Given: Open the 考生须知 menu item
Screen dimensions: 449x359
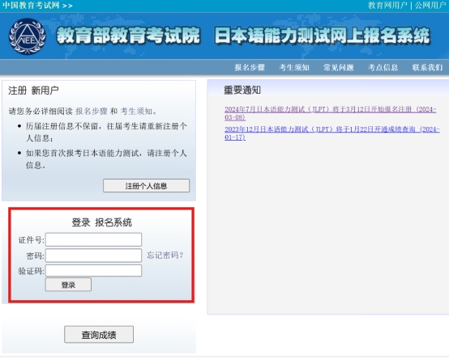Looking at the screenshot, I should pos(294,67).
